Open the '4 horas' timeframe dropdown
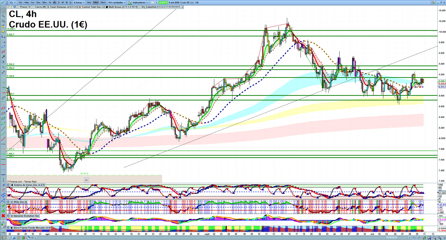 (x=79, y=3)
